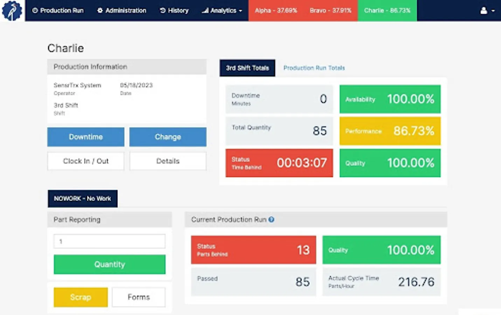Open the Administration menu
This screenshot has width=501, height=315.
pos(121,10)
